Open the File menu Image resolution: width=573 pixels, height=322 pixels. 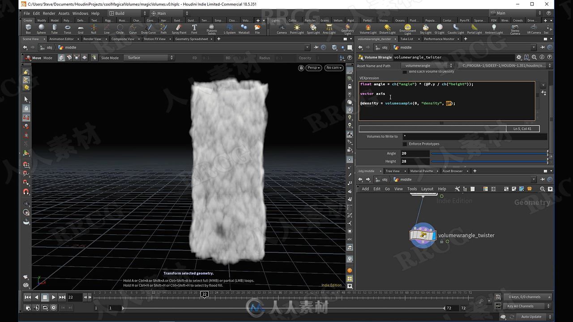27,13
